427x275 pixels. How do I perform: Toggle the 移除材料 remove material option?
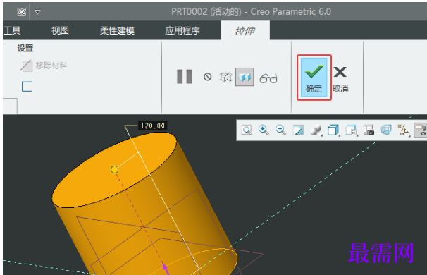[44, 66]
